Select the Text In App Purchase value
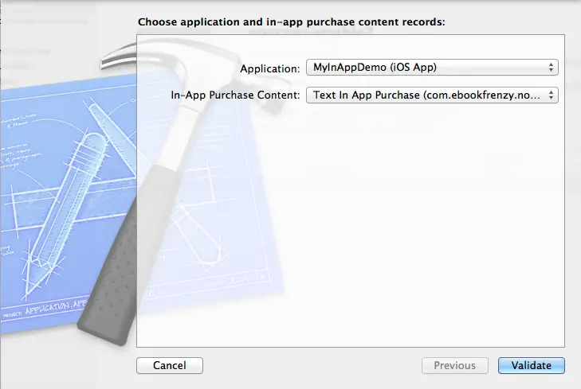 [422, 95]
